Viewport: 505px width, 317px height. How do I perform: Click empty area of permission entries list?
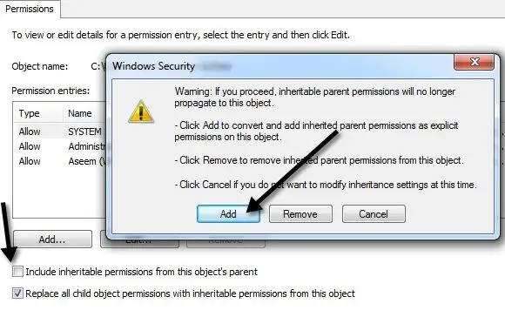click(x=59, y=193)
